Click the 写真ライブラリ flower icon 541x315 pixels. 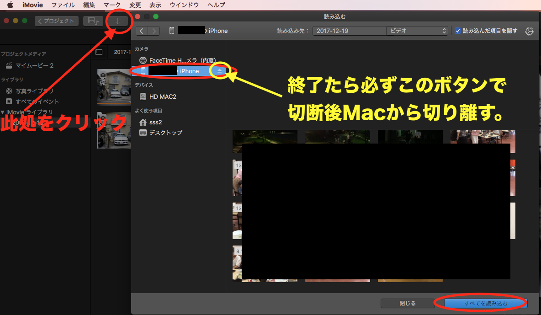pyautogui.click(x=9, y=91)
